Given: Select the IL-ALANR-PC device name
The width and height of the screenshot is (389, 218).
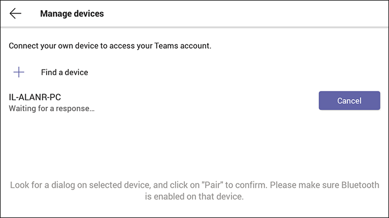Looking at the screenshot, I should coord(35,97).
